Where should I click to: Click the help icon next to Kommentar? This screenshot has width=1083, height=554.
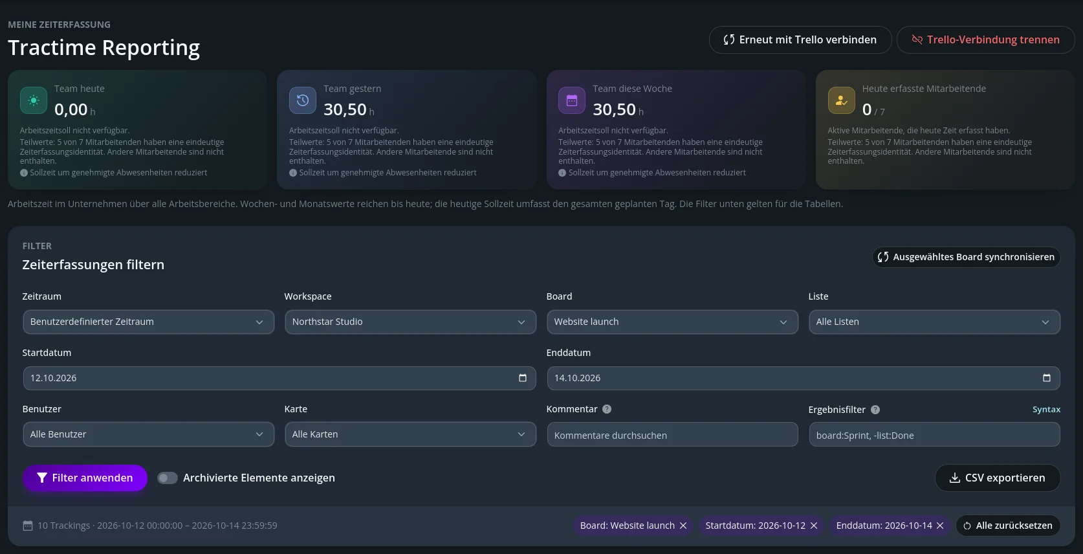[607, 409]
